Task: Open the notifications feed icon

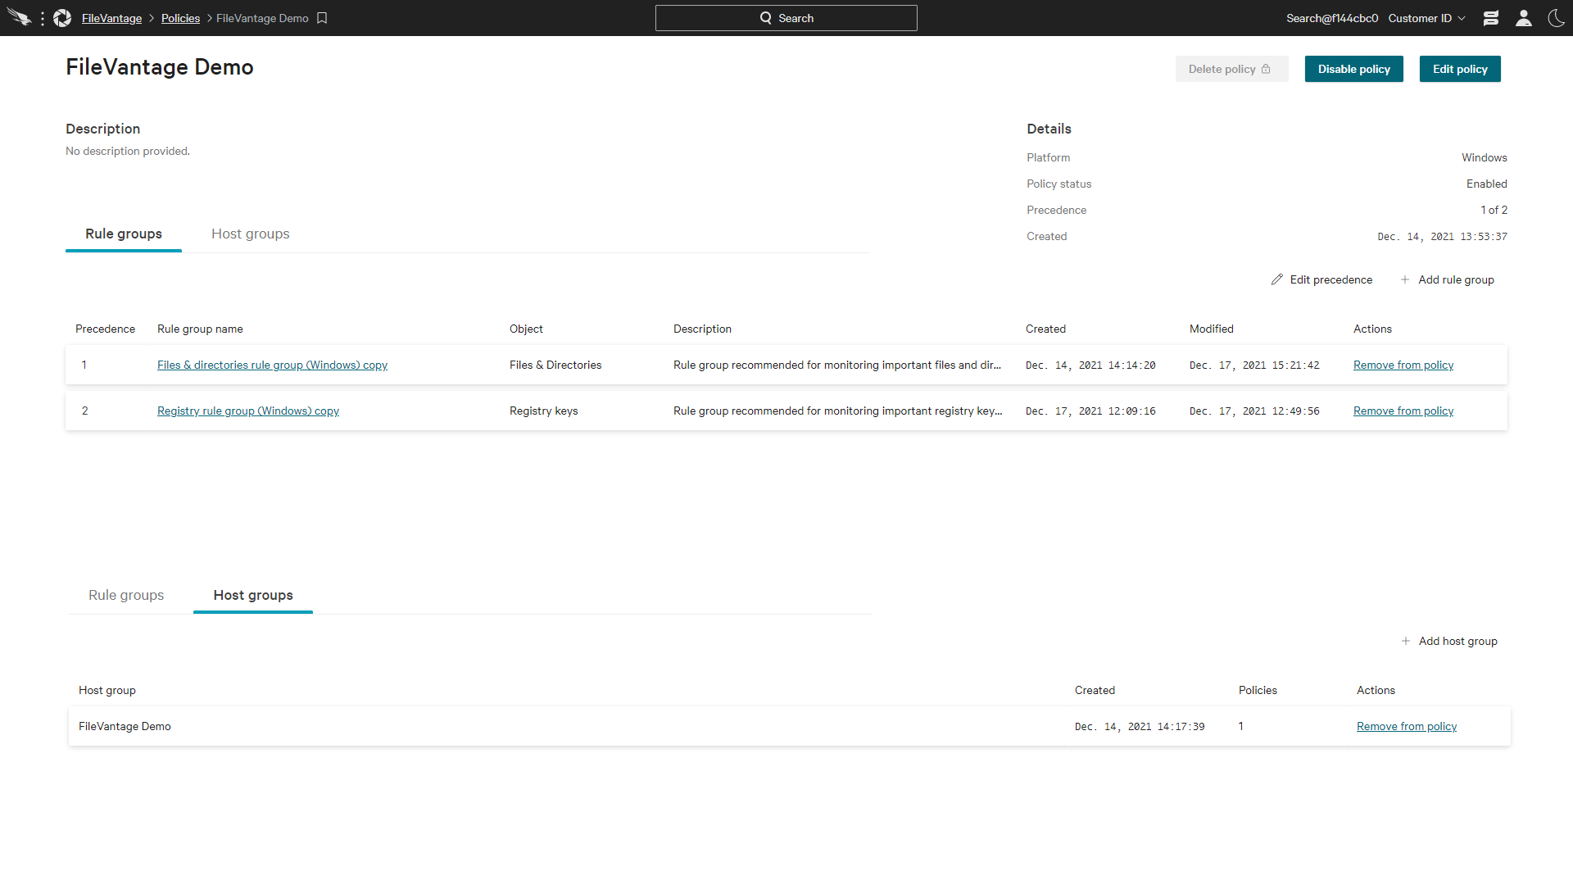Action: [1491, 18]
